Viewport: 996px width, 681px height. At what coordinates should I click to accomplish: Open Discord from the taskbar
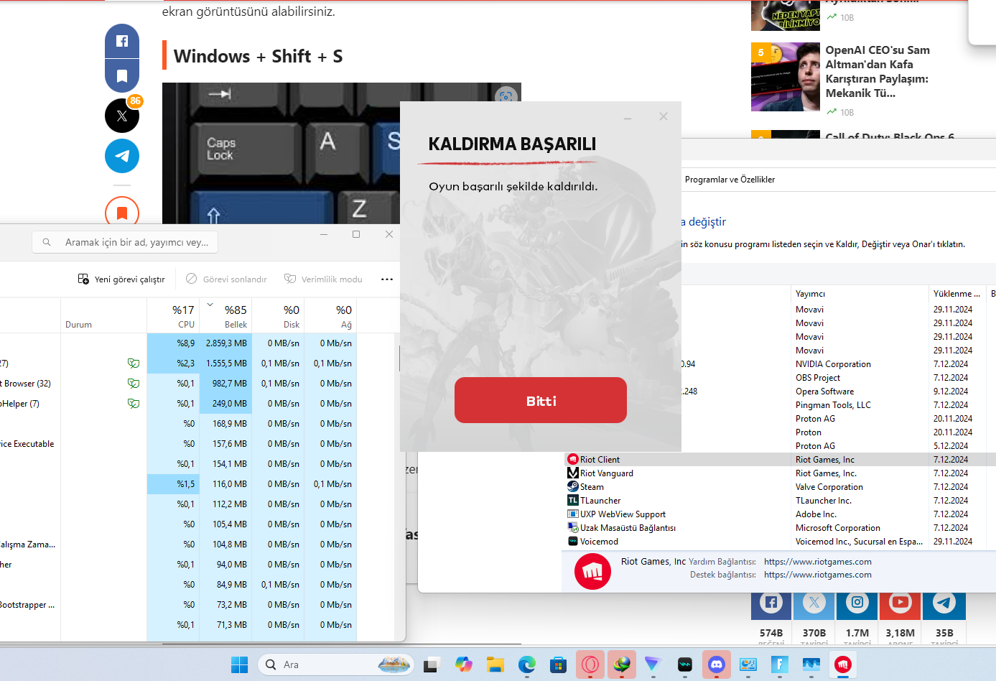click(x=717, y=665)
